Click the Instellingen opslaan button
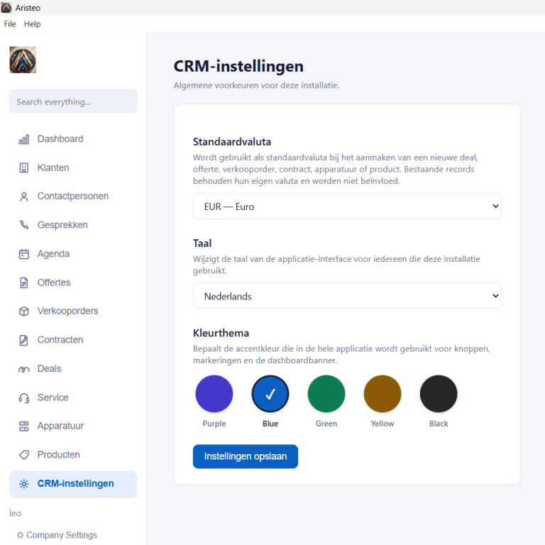This screenshot has width=545, height=545. (246, 456)
